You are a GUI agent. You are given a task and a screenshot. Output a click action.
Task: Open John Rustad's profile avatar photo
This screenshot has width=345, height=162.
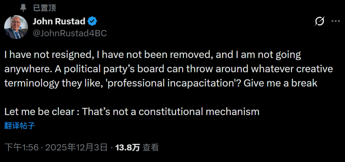pos(16,27)
